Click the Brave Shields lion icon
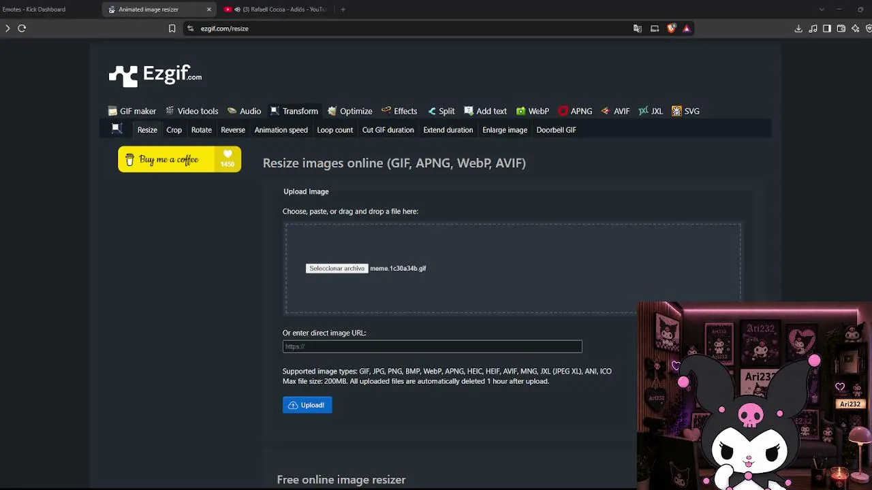This screenshot has height=490, width=872. (671, 29)
